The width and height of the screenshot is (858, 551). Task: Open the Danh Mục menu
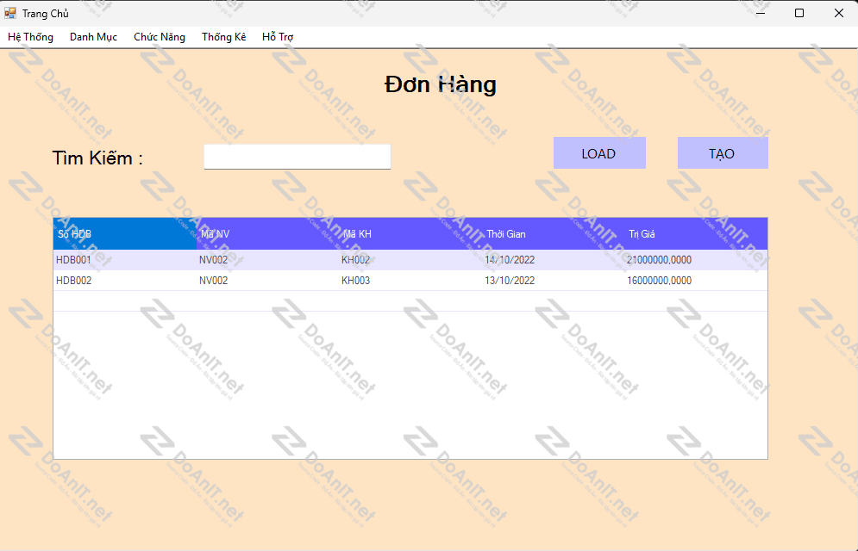coord(94,37)
